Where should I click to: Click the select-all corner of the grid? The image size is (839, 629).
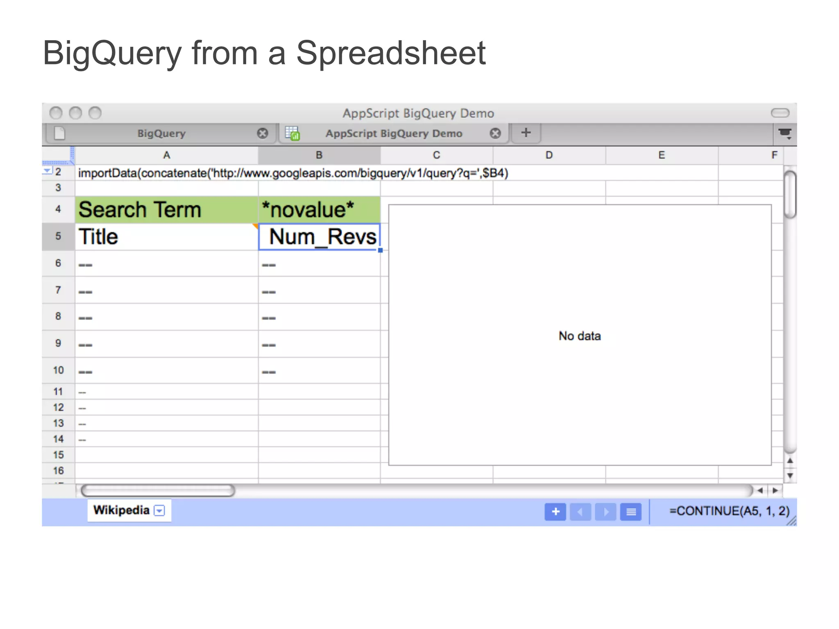point(58,155)
